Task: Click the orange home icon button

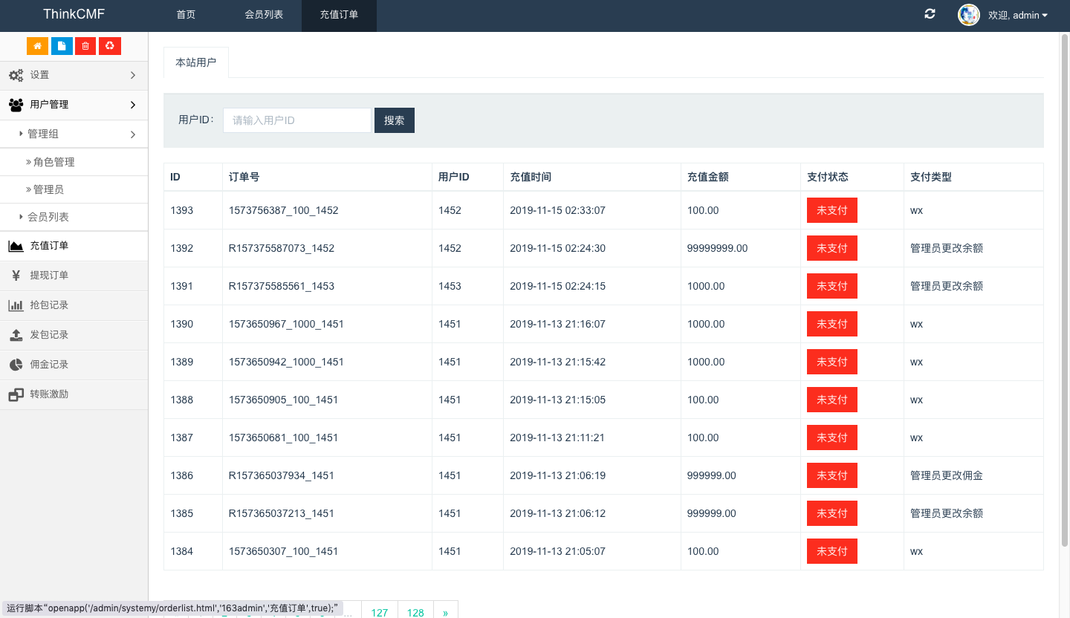Action: tap(37, 46)
